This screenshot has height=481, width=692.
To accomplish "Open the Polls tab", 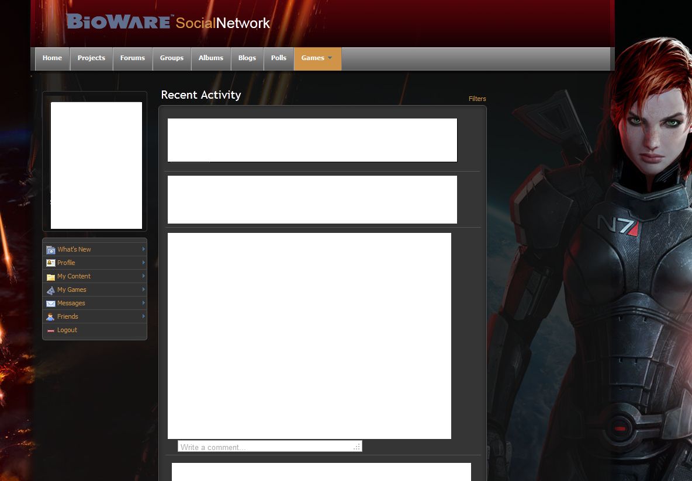I will click(278, 58).
